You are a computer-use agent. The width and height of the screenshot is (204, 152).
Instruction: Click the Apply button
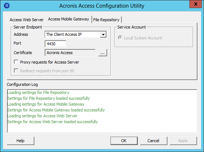[x=183, y=141]
